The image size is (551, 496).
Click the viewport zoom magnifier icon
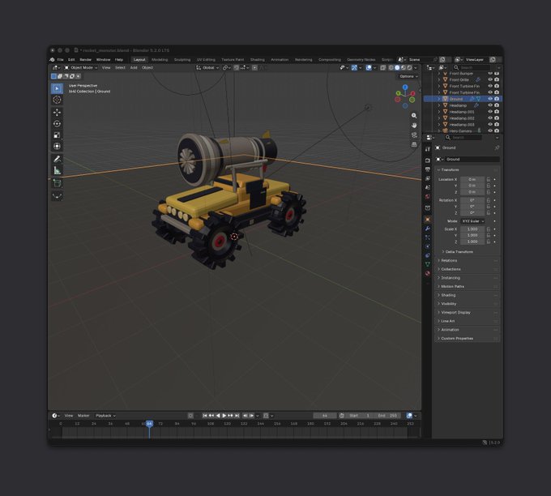(414, 116)
